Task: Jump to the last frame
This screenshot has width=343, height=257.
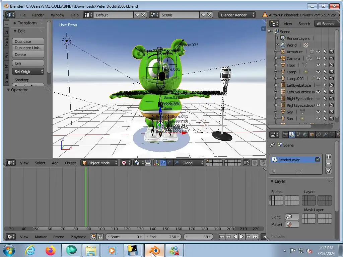Action: (x=255, y=237)
